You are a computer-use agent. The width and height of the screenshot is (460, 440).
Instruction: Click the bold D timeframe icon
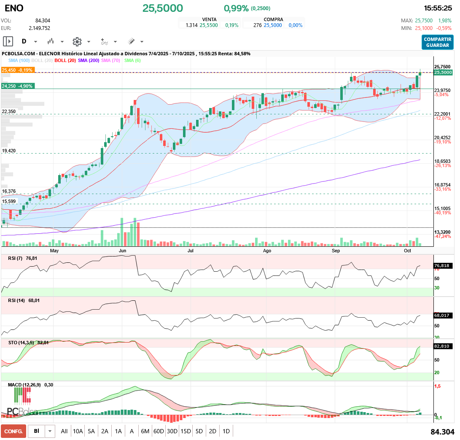(x=24, y=41)
